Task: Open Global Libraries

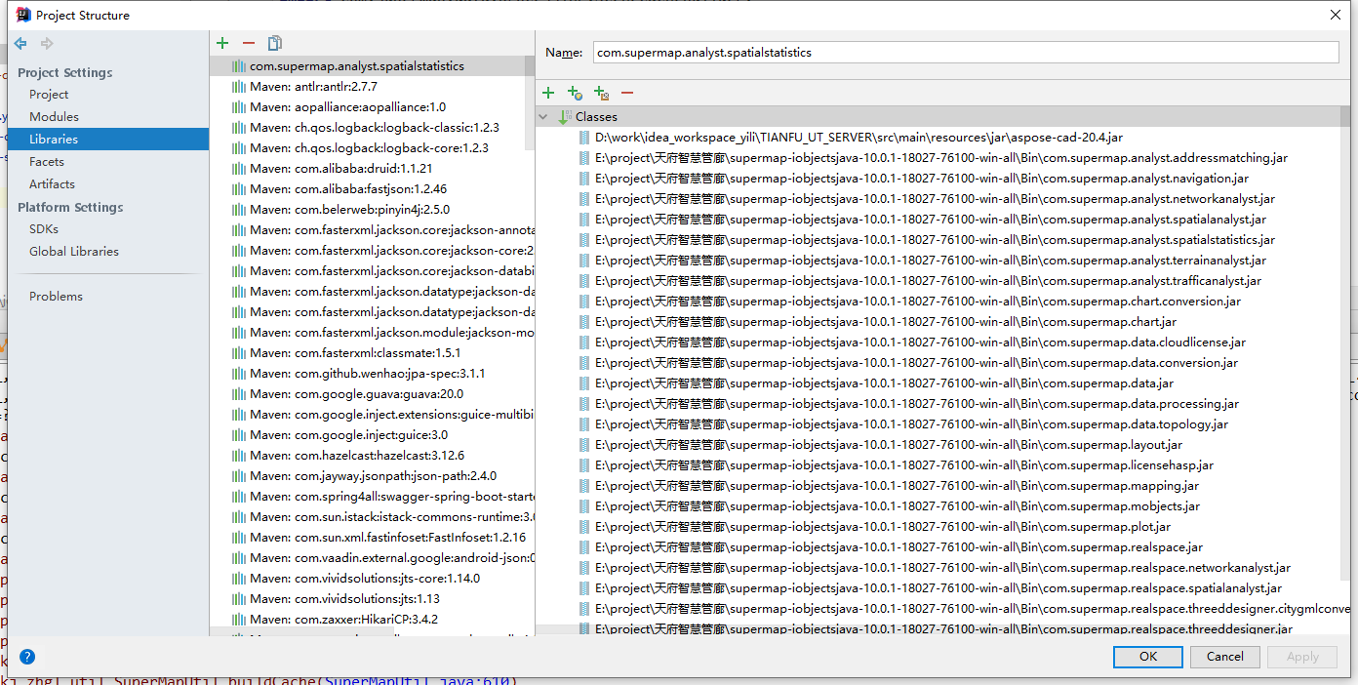Action: tap(74, 252)
